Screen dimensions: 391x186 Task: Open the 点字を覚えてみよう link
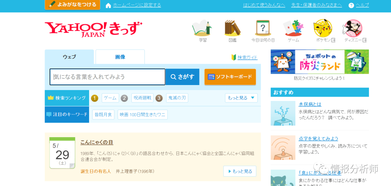click(319, 139)
